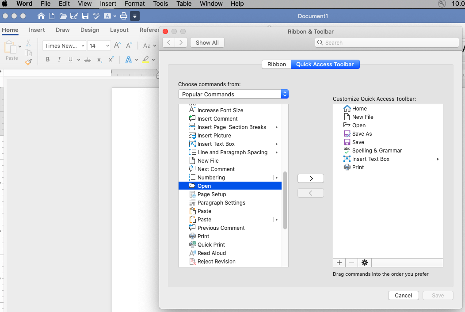
Task: Switch to the Ribbon tab in the dialog
Action: tap(277, 65)
